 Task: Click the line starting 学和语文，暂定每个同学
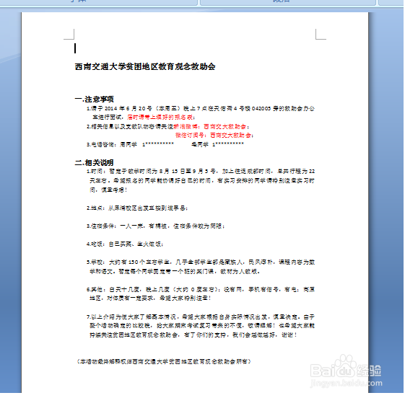pos(175,272)
